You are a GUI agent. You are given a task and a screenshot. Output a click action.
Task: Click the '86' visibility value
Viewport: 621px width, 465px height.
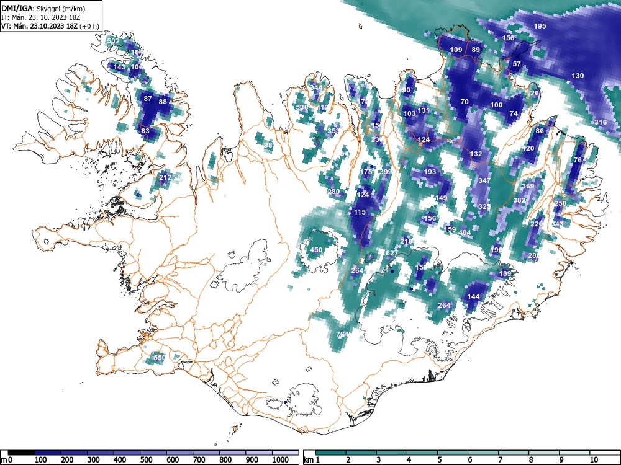[x=540, y=131]
